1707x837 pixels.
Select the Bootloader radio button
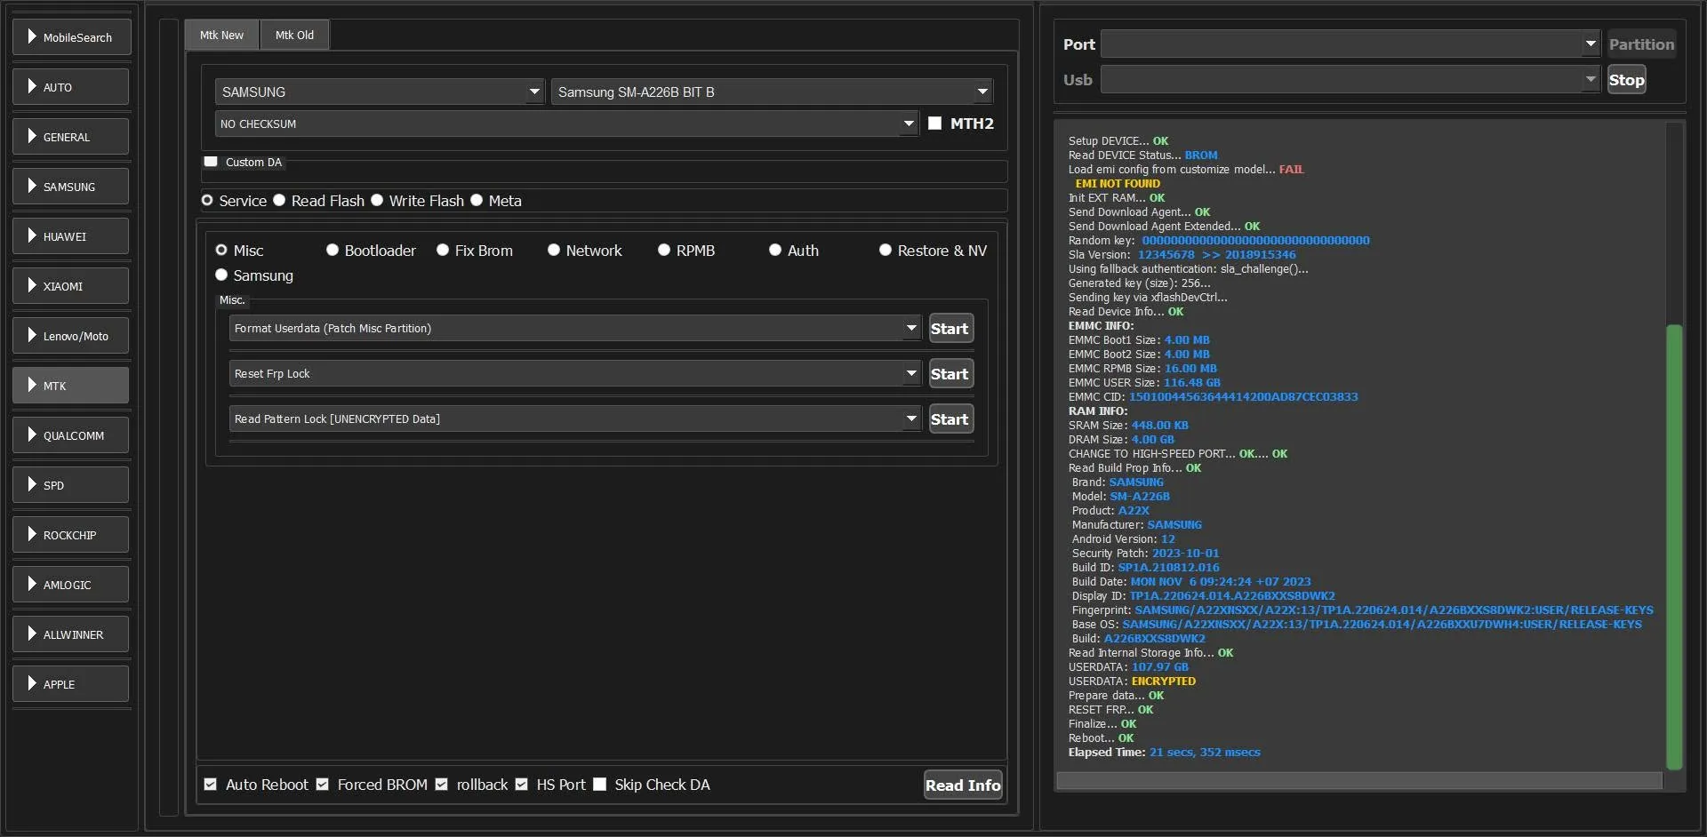tap(333, 251)
